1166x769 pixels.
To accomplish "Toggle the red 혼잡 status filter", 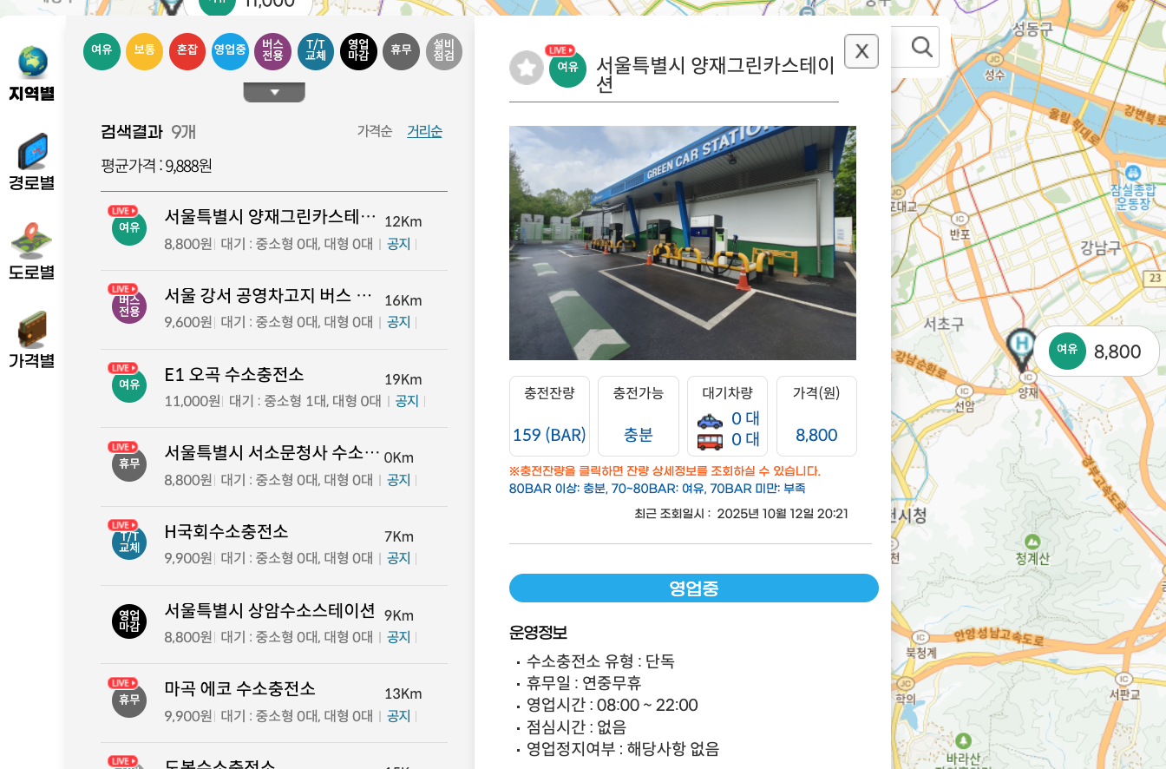I will pyautogui.click(x=187, y=51).
